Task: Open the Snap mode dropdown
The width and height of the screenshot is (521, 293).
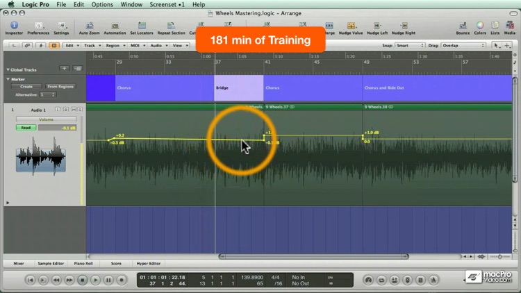Action: pos(410,46)
